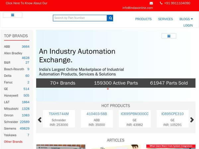Open the Yaskawa brand listing

10,135
